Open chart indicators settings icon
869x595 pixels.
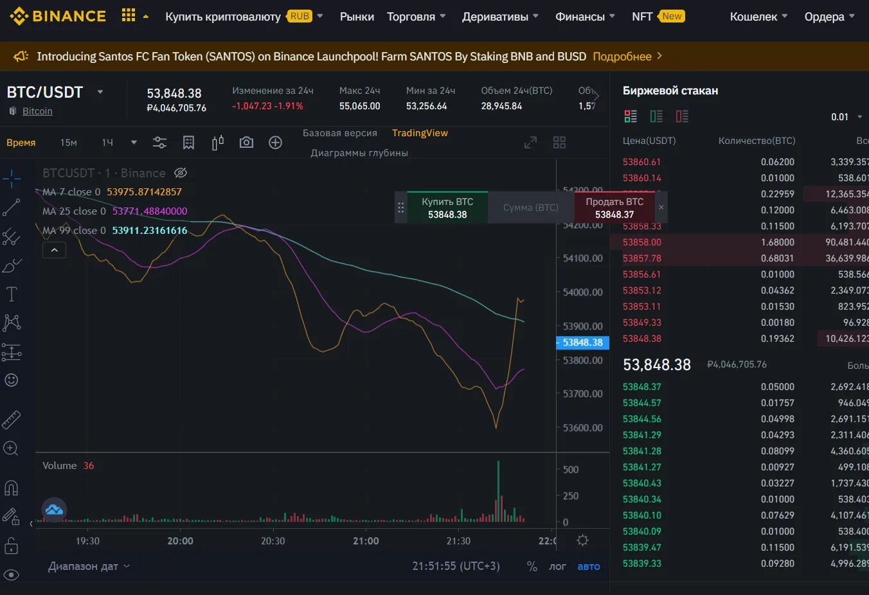pos(159,143)
